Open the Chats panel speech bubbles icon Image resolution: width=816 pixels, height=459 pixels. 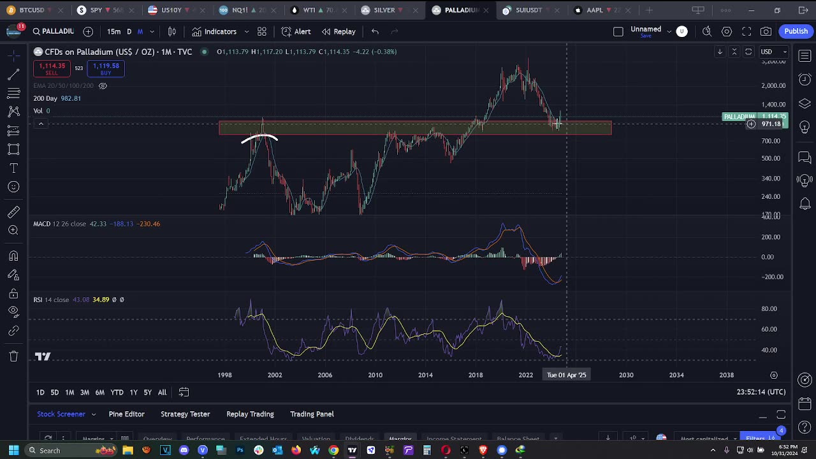(x=805, y=157)
